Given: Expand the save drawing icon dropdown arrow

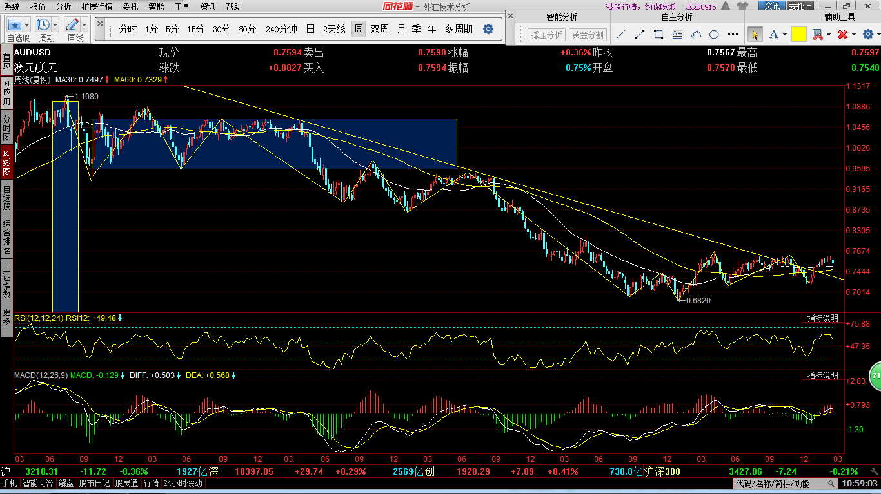Looking at the screenshot, I should click(x=828, y=35).
